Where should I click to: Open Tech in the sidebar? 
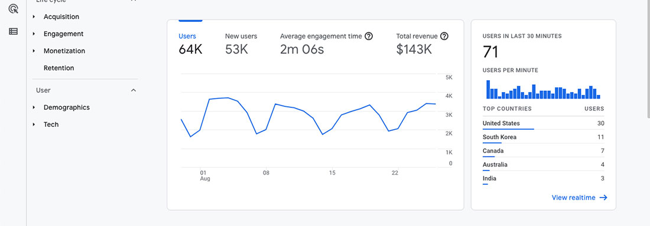[x=51, y=124]
